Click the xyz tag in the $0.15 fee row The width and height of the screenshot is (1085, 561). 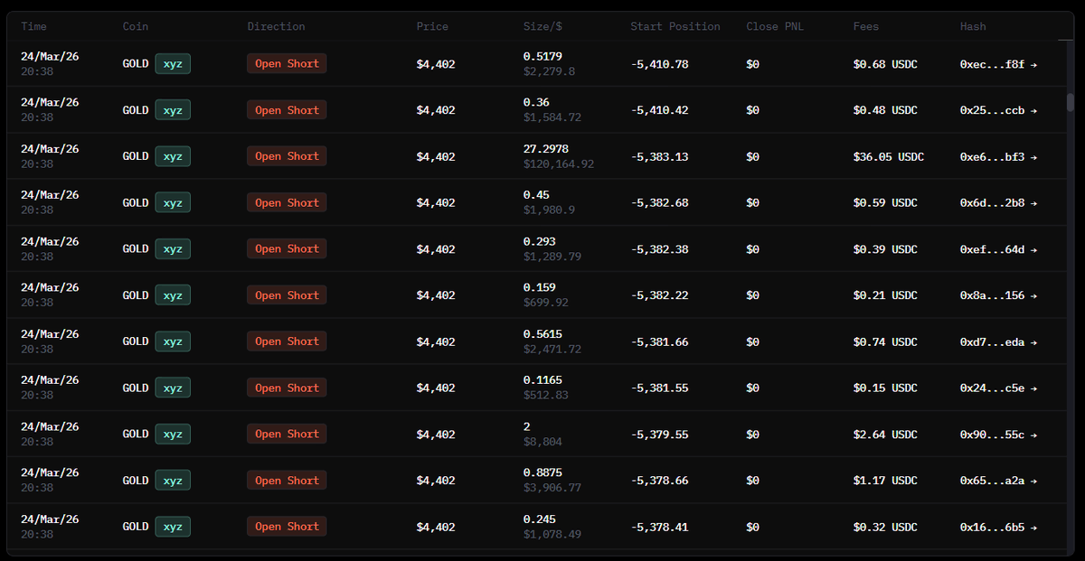point(173,388)
